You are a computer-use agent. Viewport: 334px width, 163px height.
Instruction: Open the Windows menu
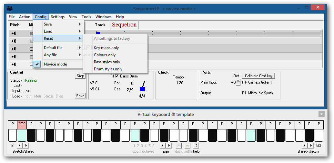pyautogui.click(x=103, y=16)
